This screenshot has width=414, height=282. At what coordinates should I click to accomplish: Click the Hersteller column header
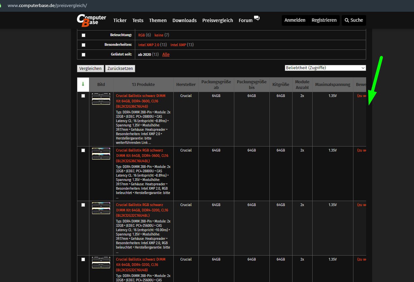(186, 85)
